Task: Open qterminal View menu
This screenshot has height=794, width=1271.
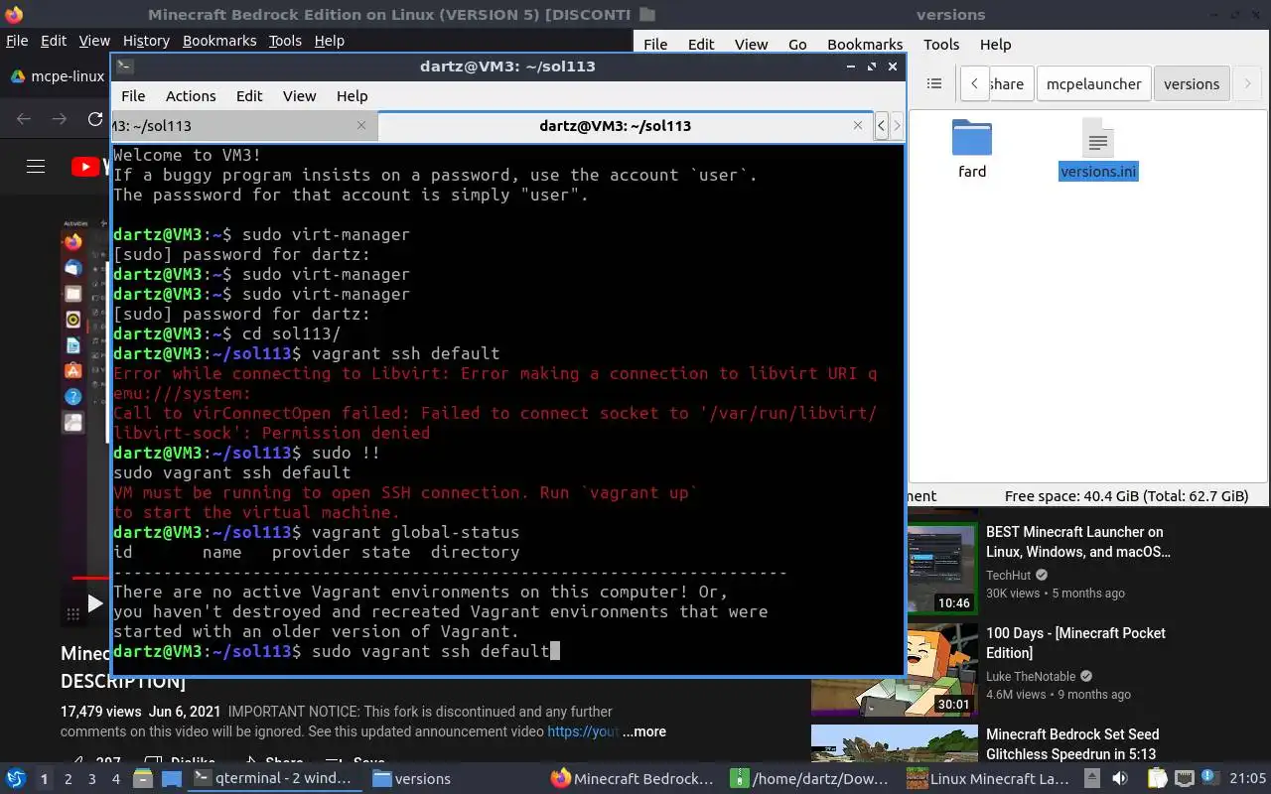Action: [x=299, y=96]
